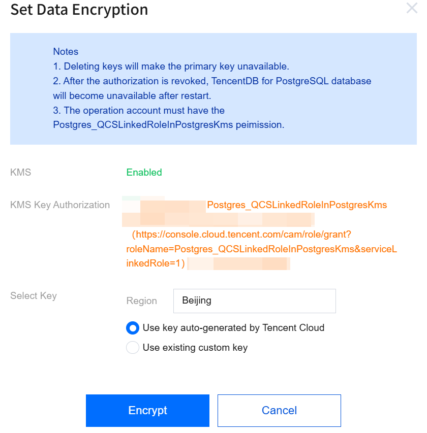Close the Set Data Encryption dialog
The image size is (427, 433).
click(411, 8)
